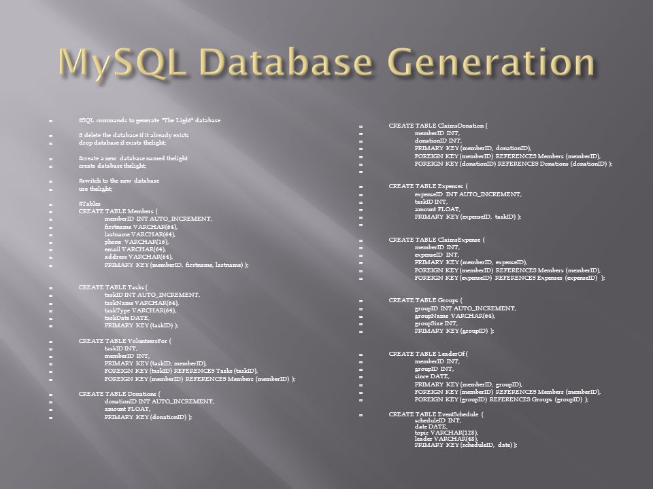Click "memberID INT AUTO_INCREMENT," line
Viewport: 653px width, 489px height.
(158, 219)
